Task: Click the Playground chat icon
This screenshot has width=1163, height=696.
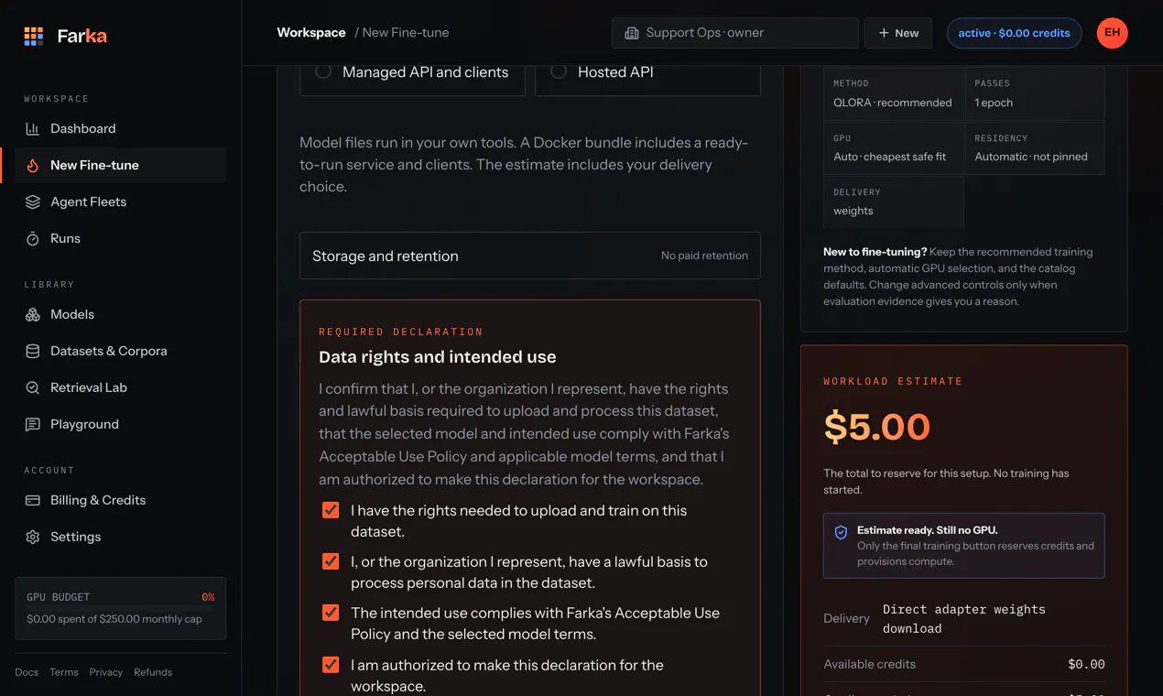Action: pyautogui.click(x=32, y=425)
